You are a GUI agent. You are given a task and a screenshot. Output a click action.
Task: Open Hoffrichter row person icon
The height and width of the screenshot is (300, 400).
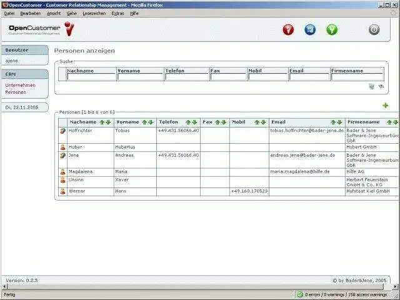tap(62, 131)
